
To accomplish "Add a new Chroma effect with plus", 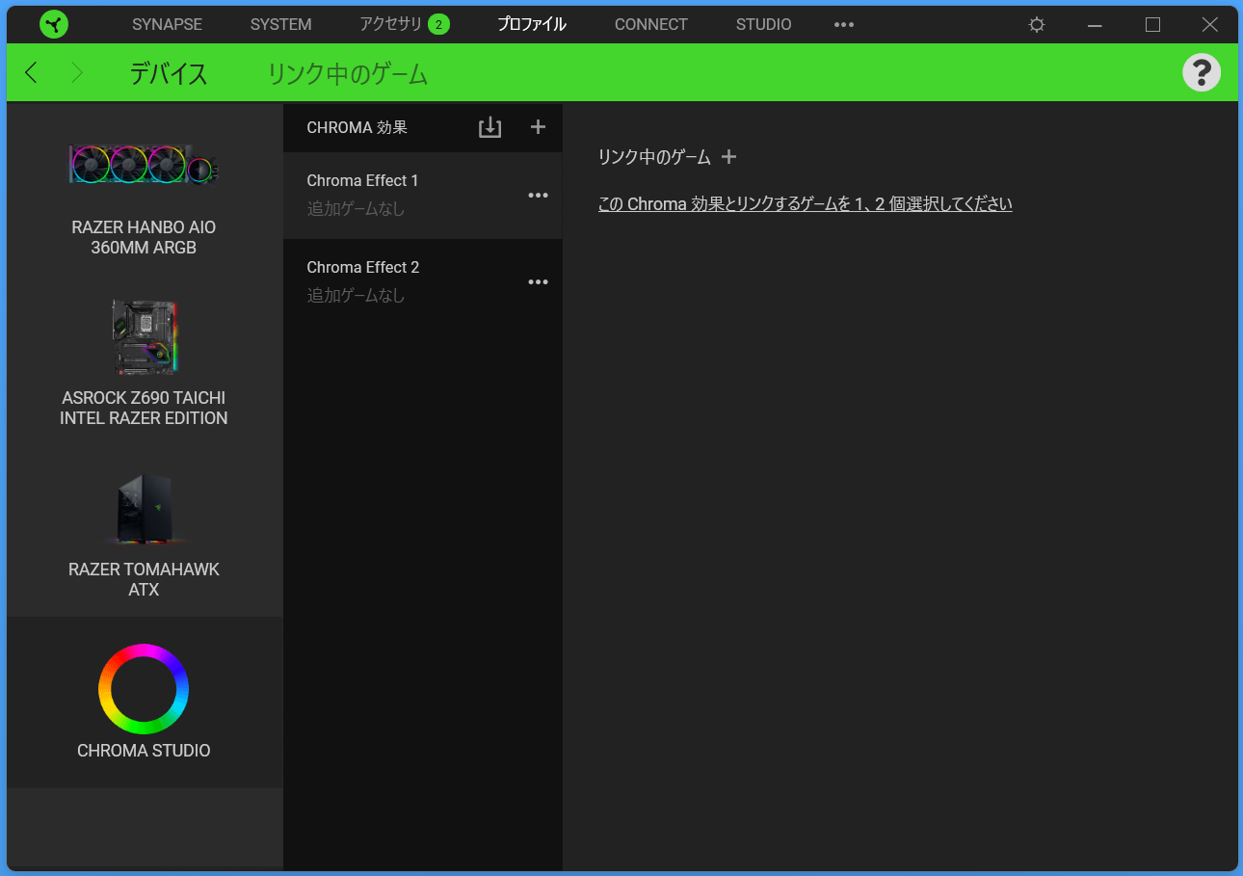I will point(539,126).
